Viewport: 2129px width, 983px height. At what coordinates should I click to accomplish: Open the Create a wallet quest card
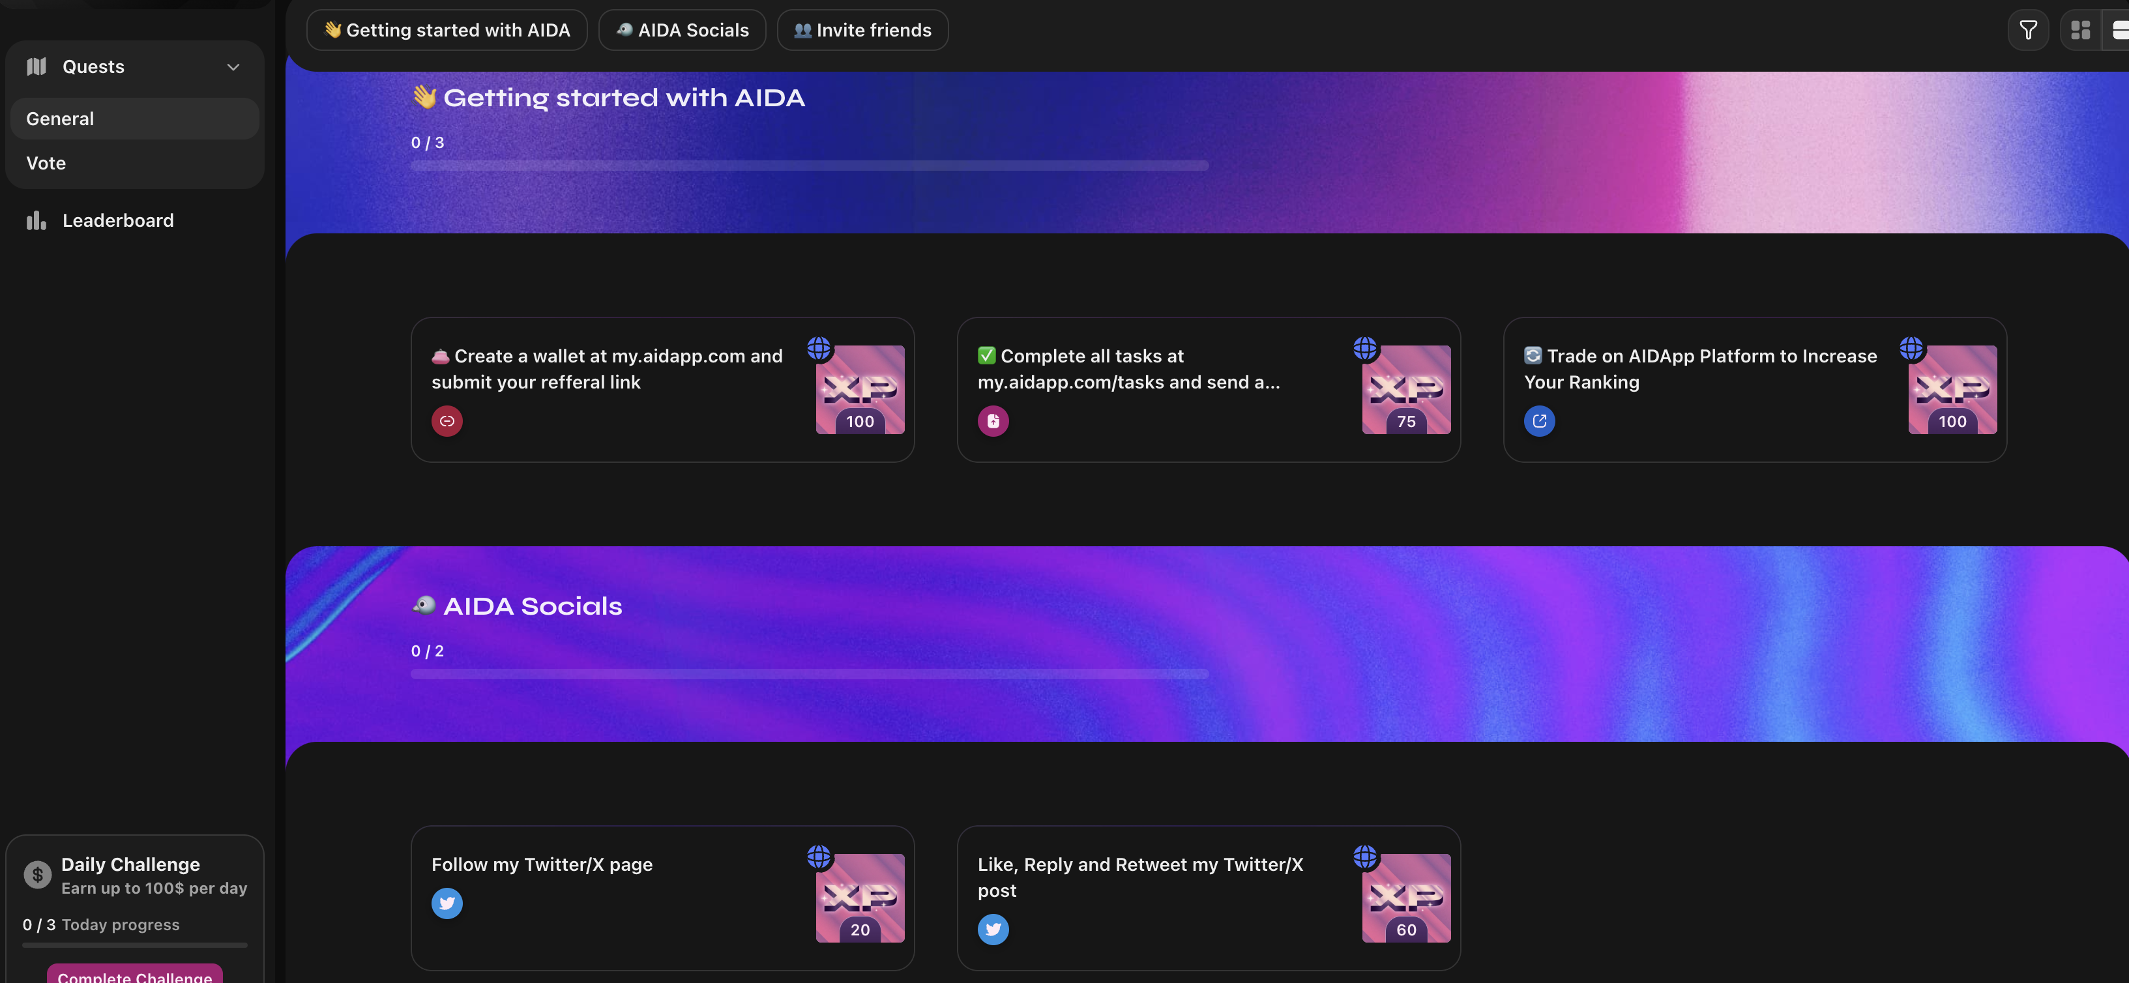[662, 389]
